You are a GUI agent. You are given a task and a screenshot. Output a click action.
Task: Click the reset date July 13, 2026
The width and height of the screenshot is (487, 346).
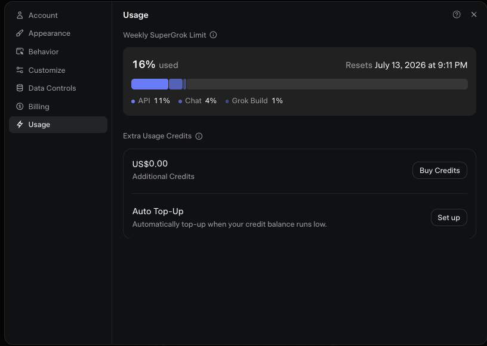point(421,65)
